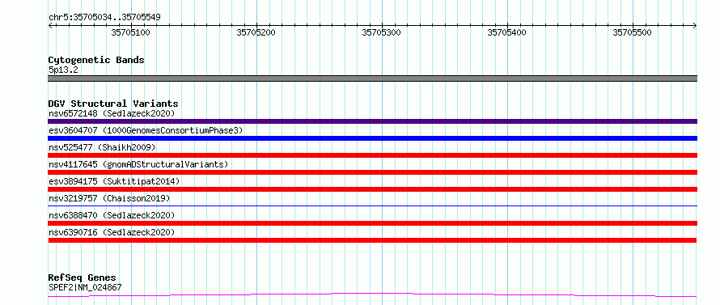Open variant esv3604707 (1000GenomesConsortiumPhase3) label

click(x=146, y=130)
